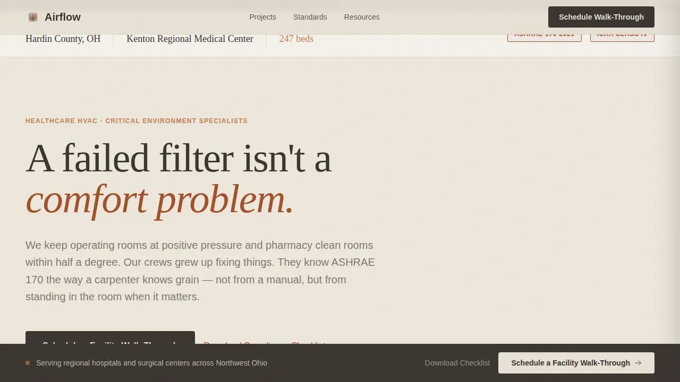
Task: Click the Download Compliance Checklist link
Action: click(x=265, y=344)
